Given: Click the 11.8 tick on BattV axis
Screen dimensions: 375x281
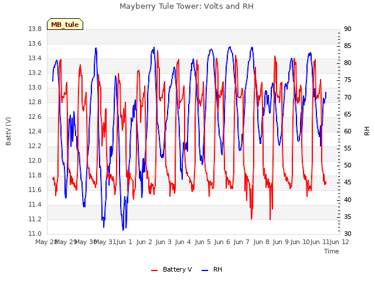Looking at the screenshot, I should 35,176.
